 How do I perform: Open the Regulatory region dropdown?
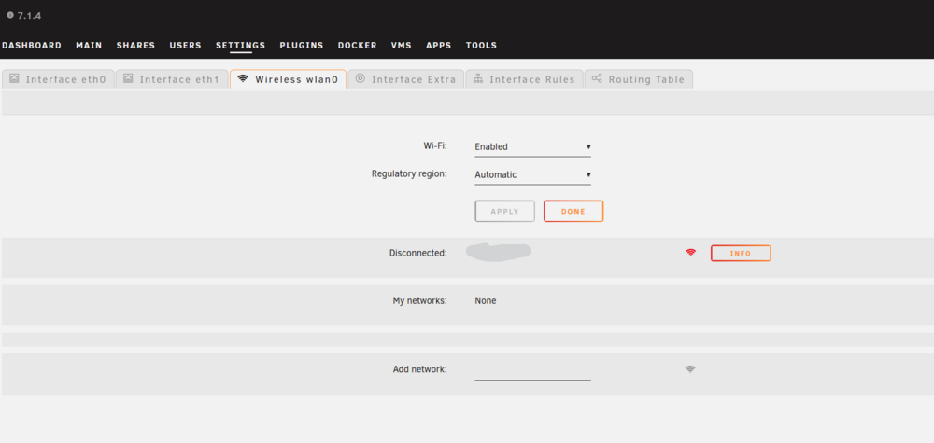[532, 174]
